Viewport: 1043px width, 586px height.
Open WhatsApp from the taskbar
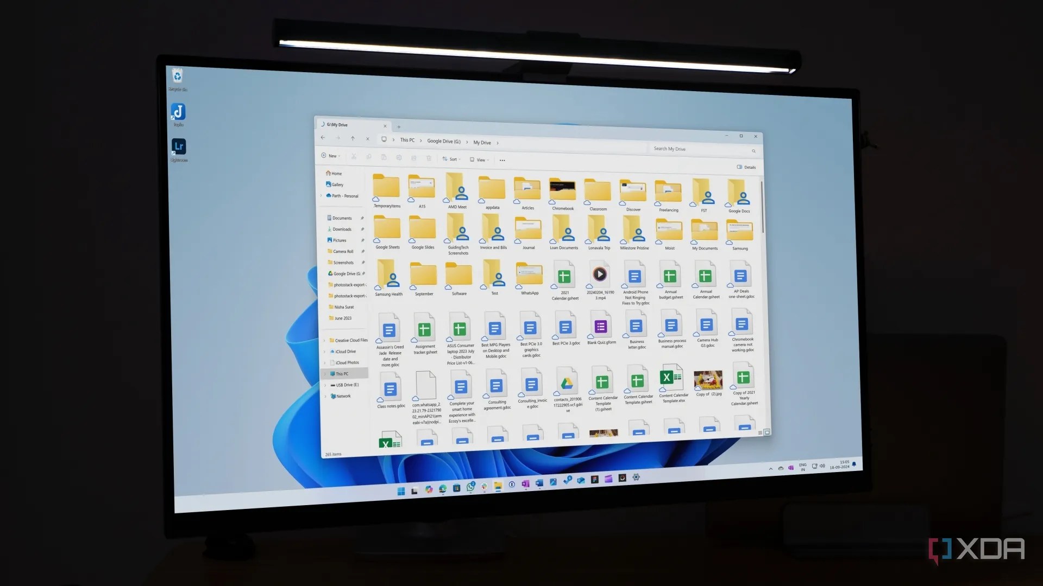pos(470,487)
